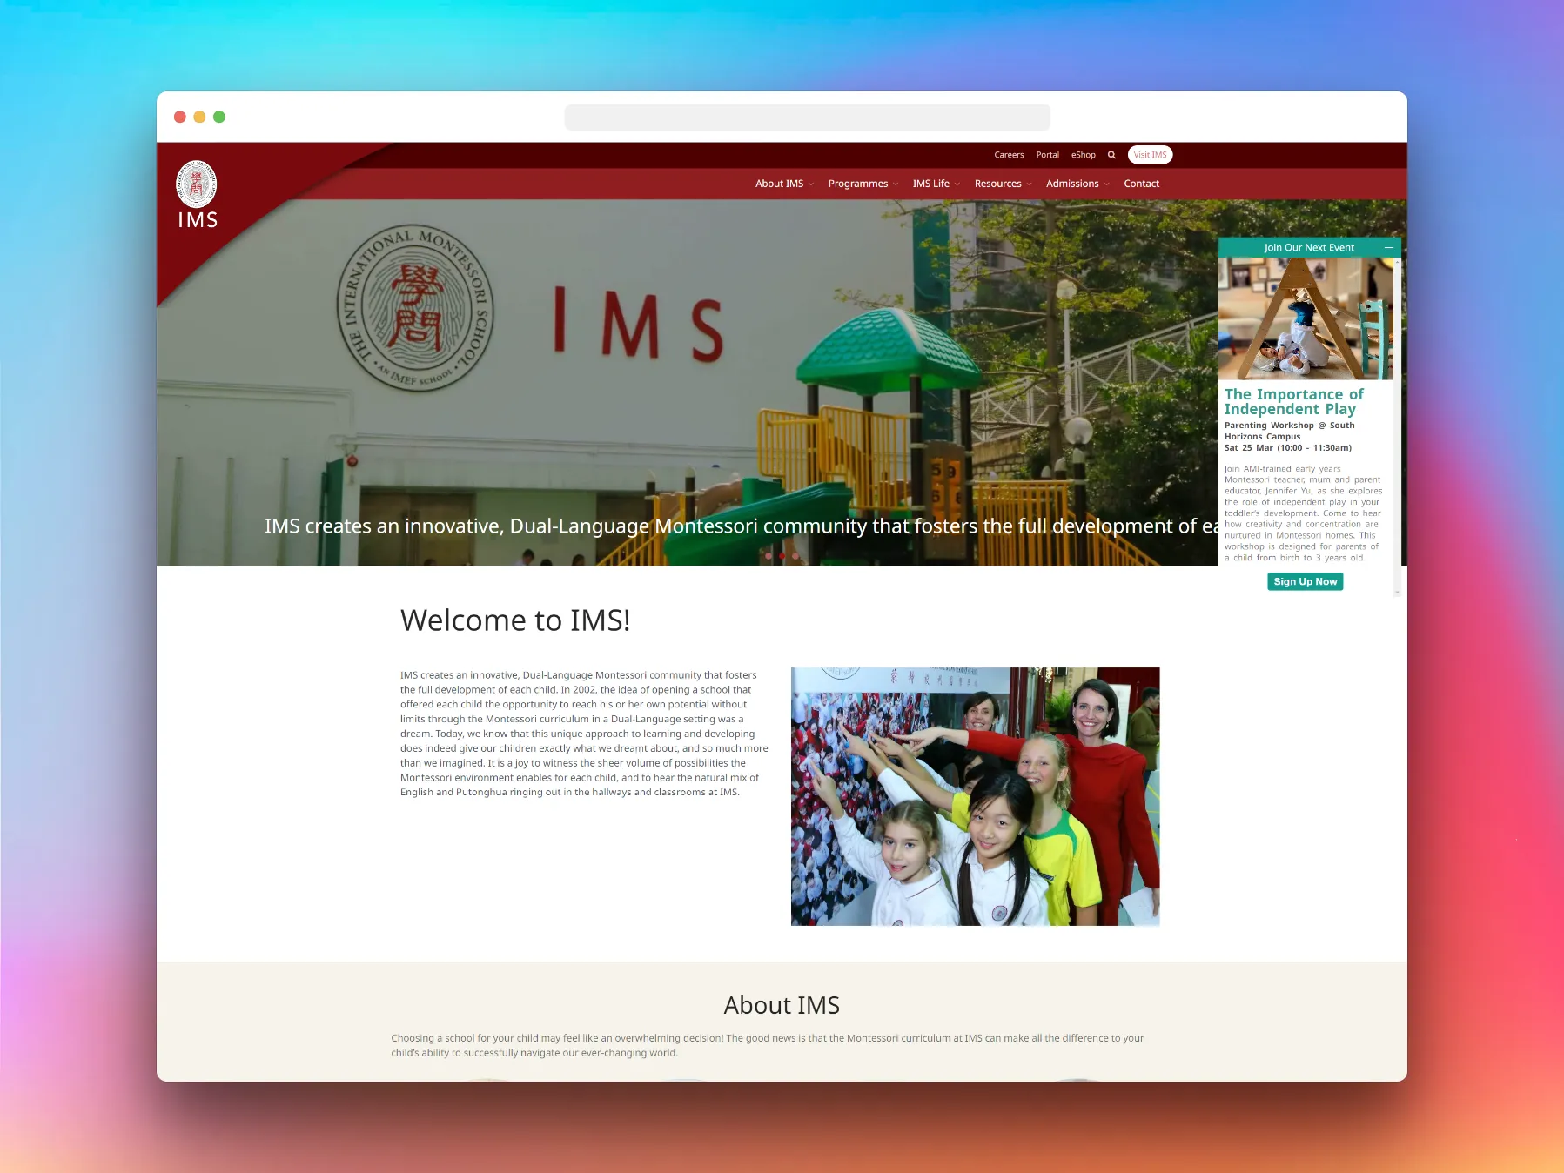Screen dimensions: 1564x1173
Task: Click the search magnifier icon
Action: (x=1111, y=155)
